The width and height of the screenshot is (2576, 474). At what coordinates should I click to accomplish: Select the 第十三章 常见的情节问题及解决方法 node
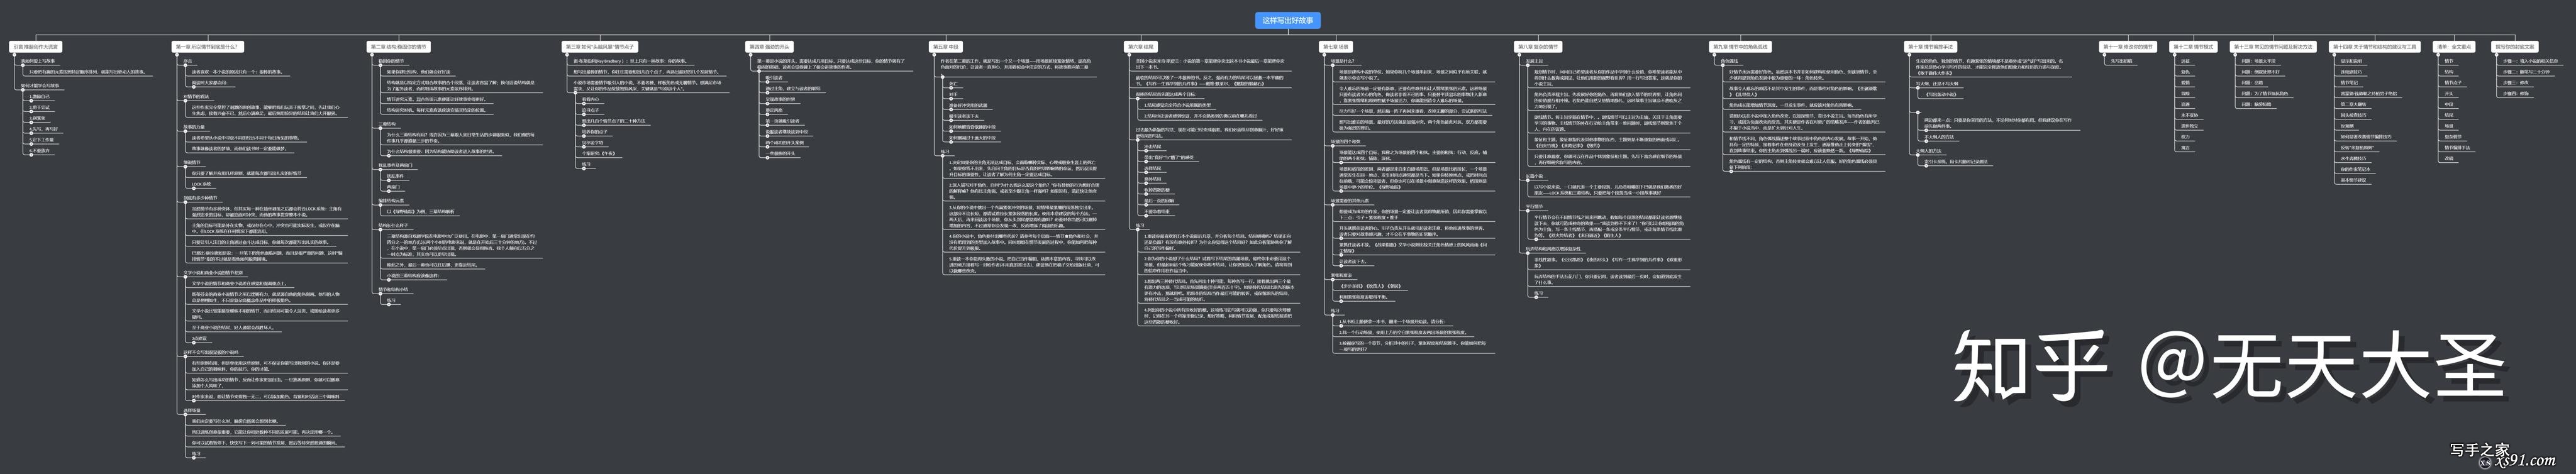(2274, 47)
